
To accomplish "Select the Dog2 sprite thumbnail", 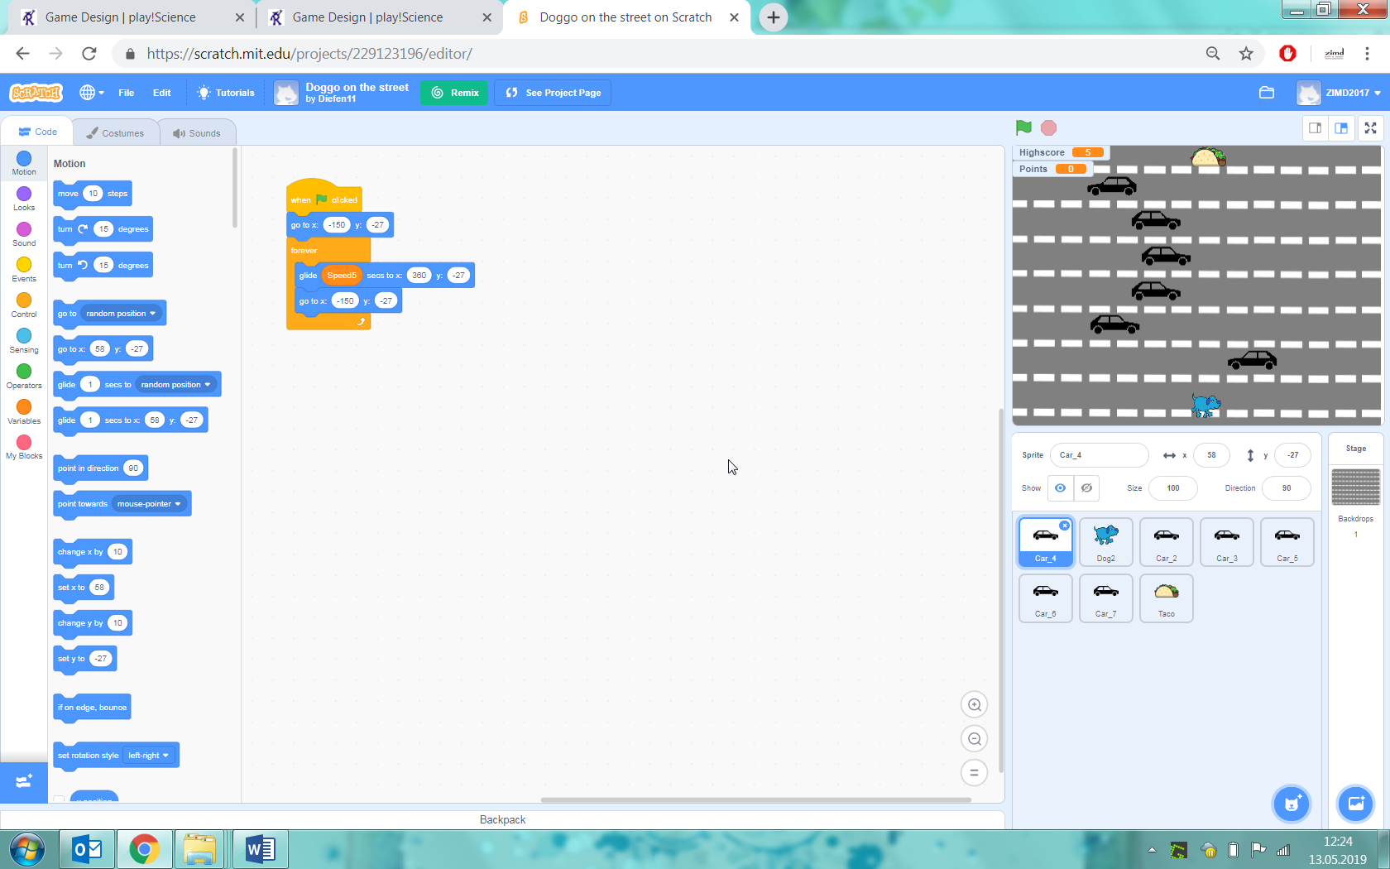I will point(1106,542).
